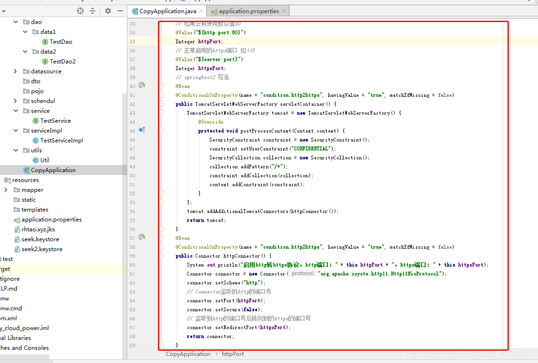Click the collapse all icon in project toolbar
Viewport: 538px width, 363px height.
pyautogui.click(x=93, y=11)
